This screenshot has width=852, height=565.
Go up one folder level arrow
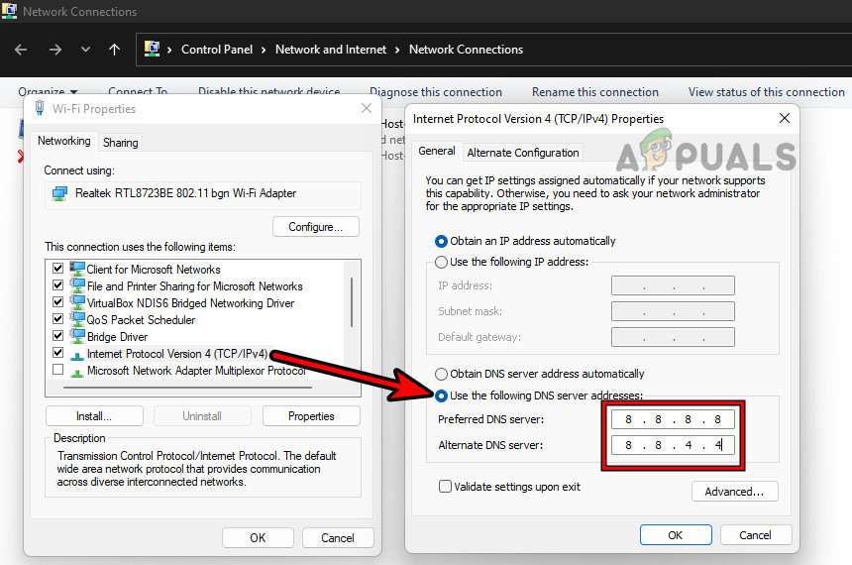click(x=114, y=50)
